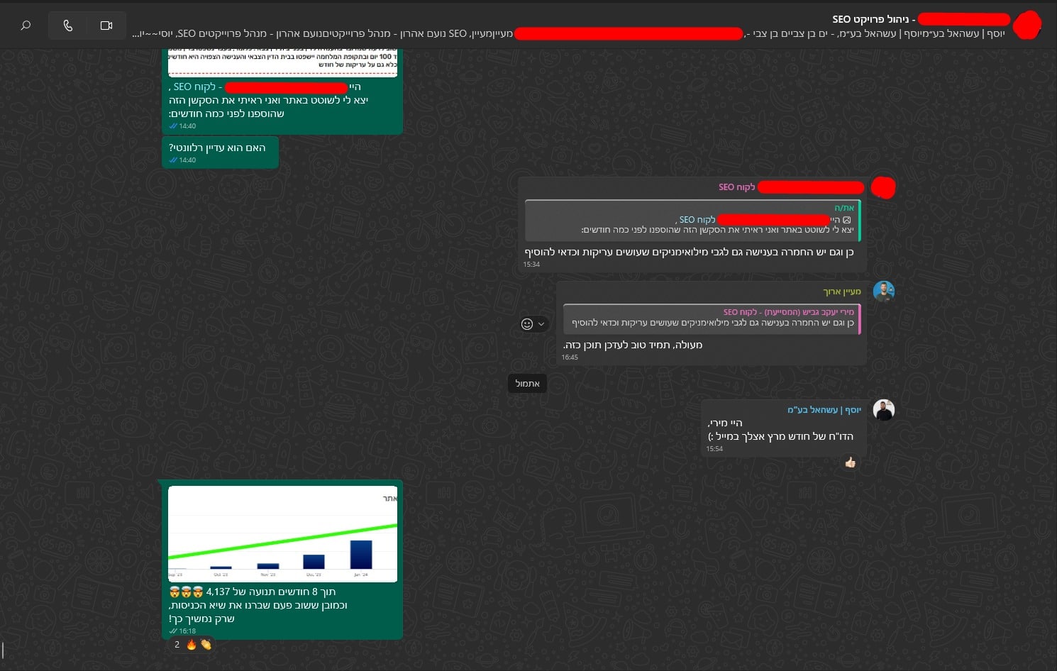Open the cropped article image at top
Viewport: 1057px width, 671px height.
click(282, 62)
